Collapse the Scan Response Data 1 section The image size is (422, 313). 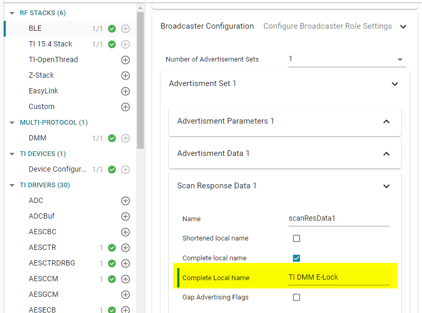386,186
